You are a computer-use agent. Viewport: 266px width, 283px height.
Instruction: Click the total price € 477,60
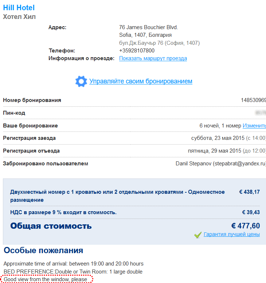246,225
